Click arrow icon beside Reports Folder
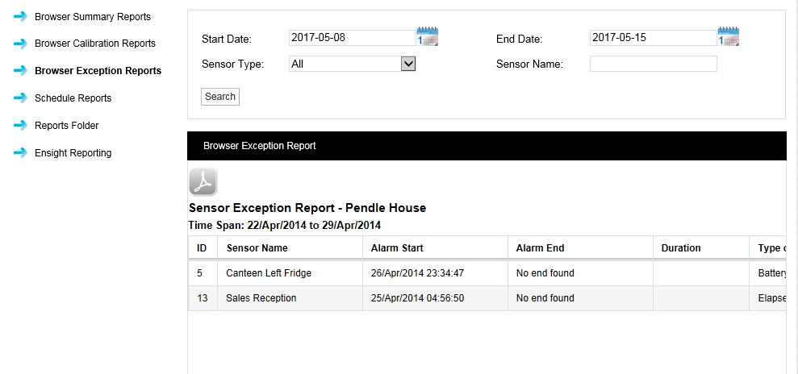The image size is (798, 374). [x=20, y=126]
